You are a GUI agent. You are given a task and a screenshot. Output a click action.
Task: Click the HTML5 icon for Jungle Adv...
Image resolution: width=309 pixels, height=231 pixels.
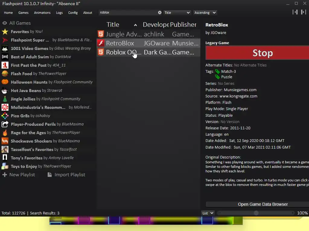(101, 34)
